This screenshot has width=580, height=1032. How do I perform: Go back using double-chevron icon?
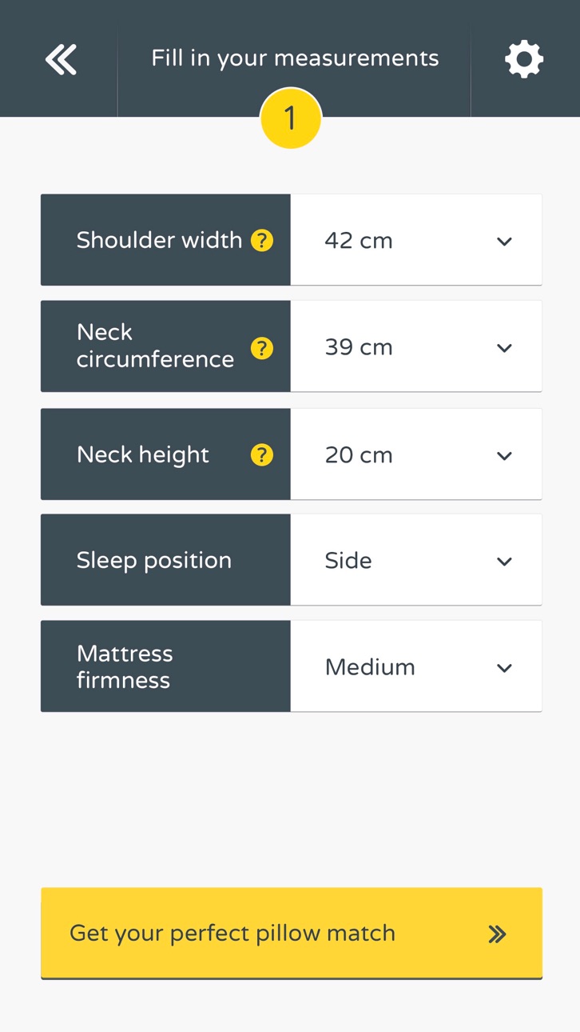coord(61,59)
